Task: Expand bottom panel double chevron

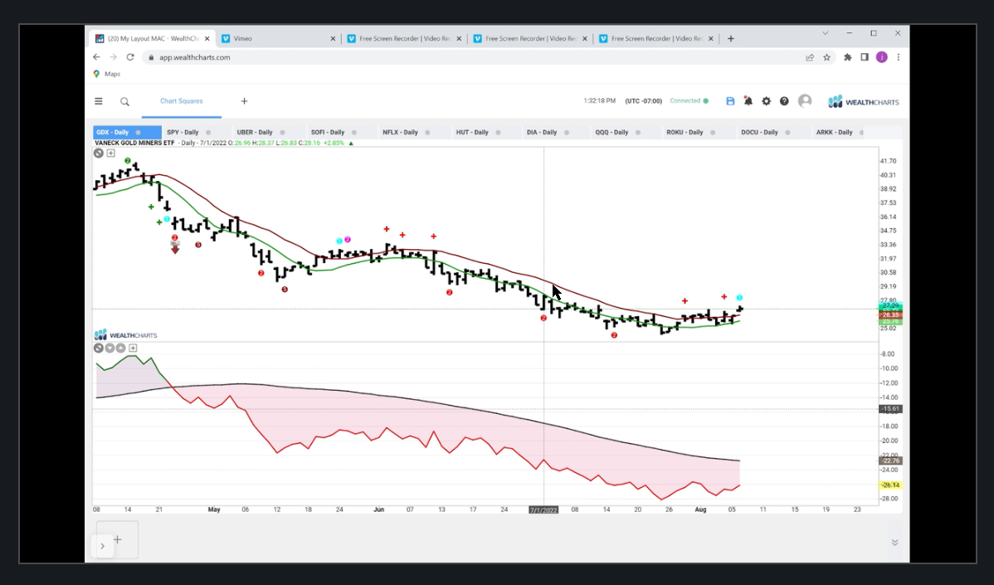Action: (x=894, y=543)
